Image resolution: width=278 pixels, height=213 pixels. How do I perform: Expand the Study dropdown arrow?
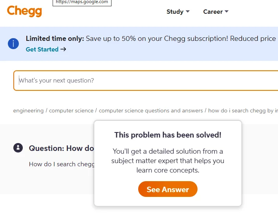188,11
